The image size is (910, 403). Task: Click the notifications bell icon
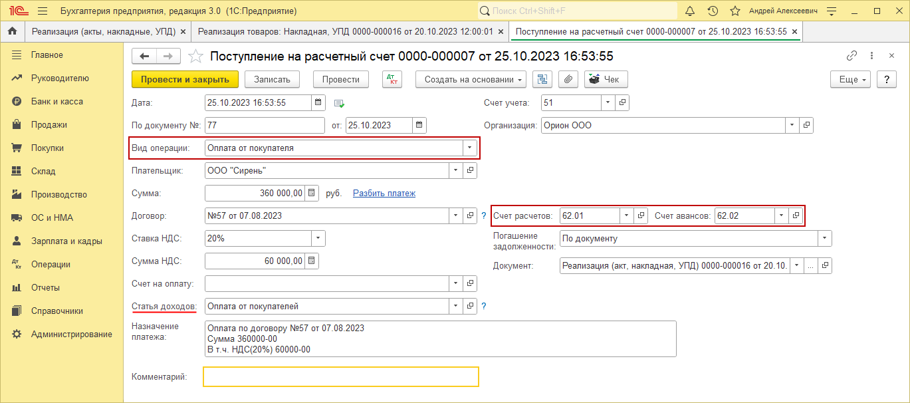(690, 11)
